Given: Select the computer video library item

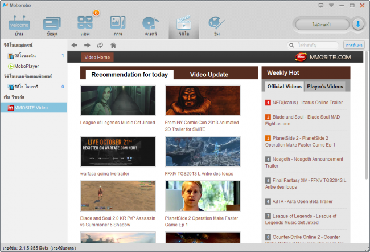Looking at the screenshot, I should point(34,87).
